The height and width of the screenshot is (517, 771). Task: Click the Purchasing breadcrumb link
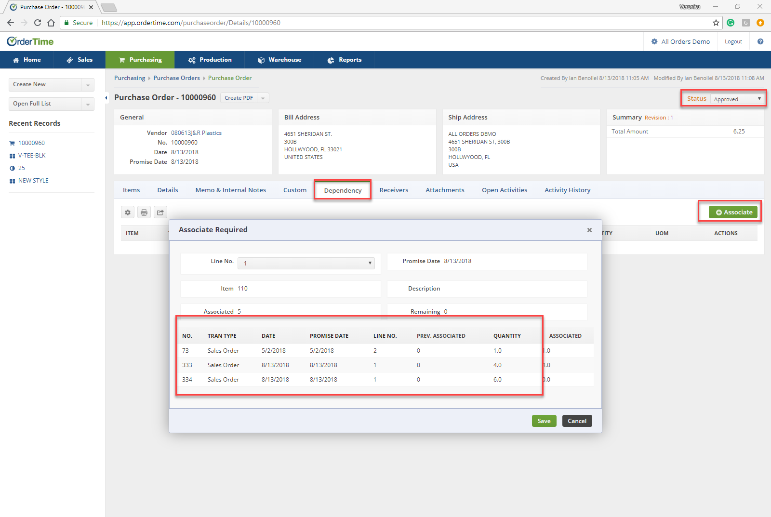(130, 78)
